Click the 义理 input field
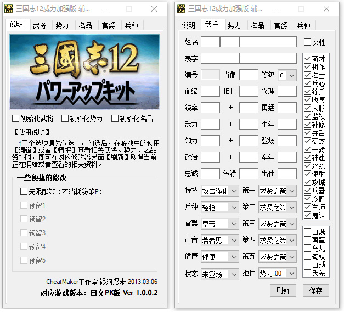344x312 pixels. coord(287,91)
